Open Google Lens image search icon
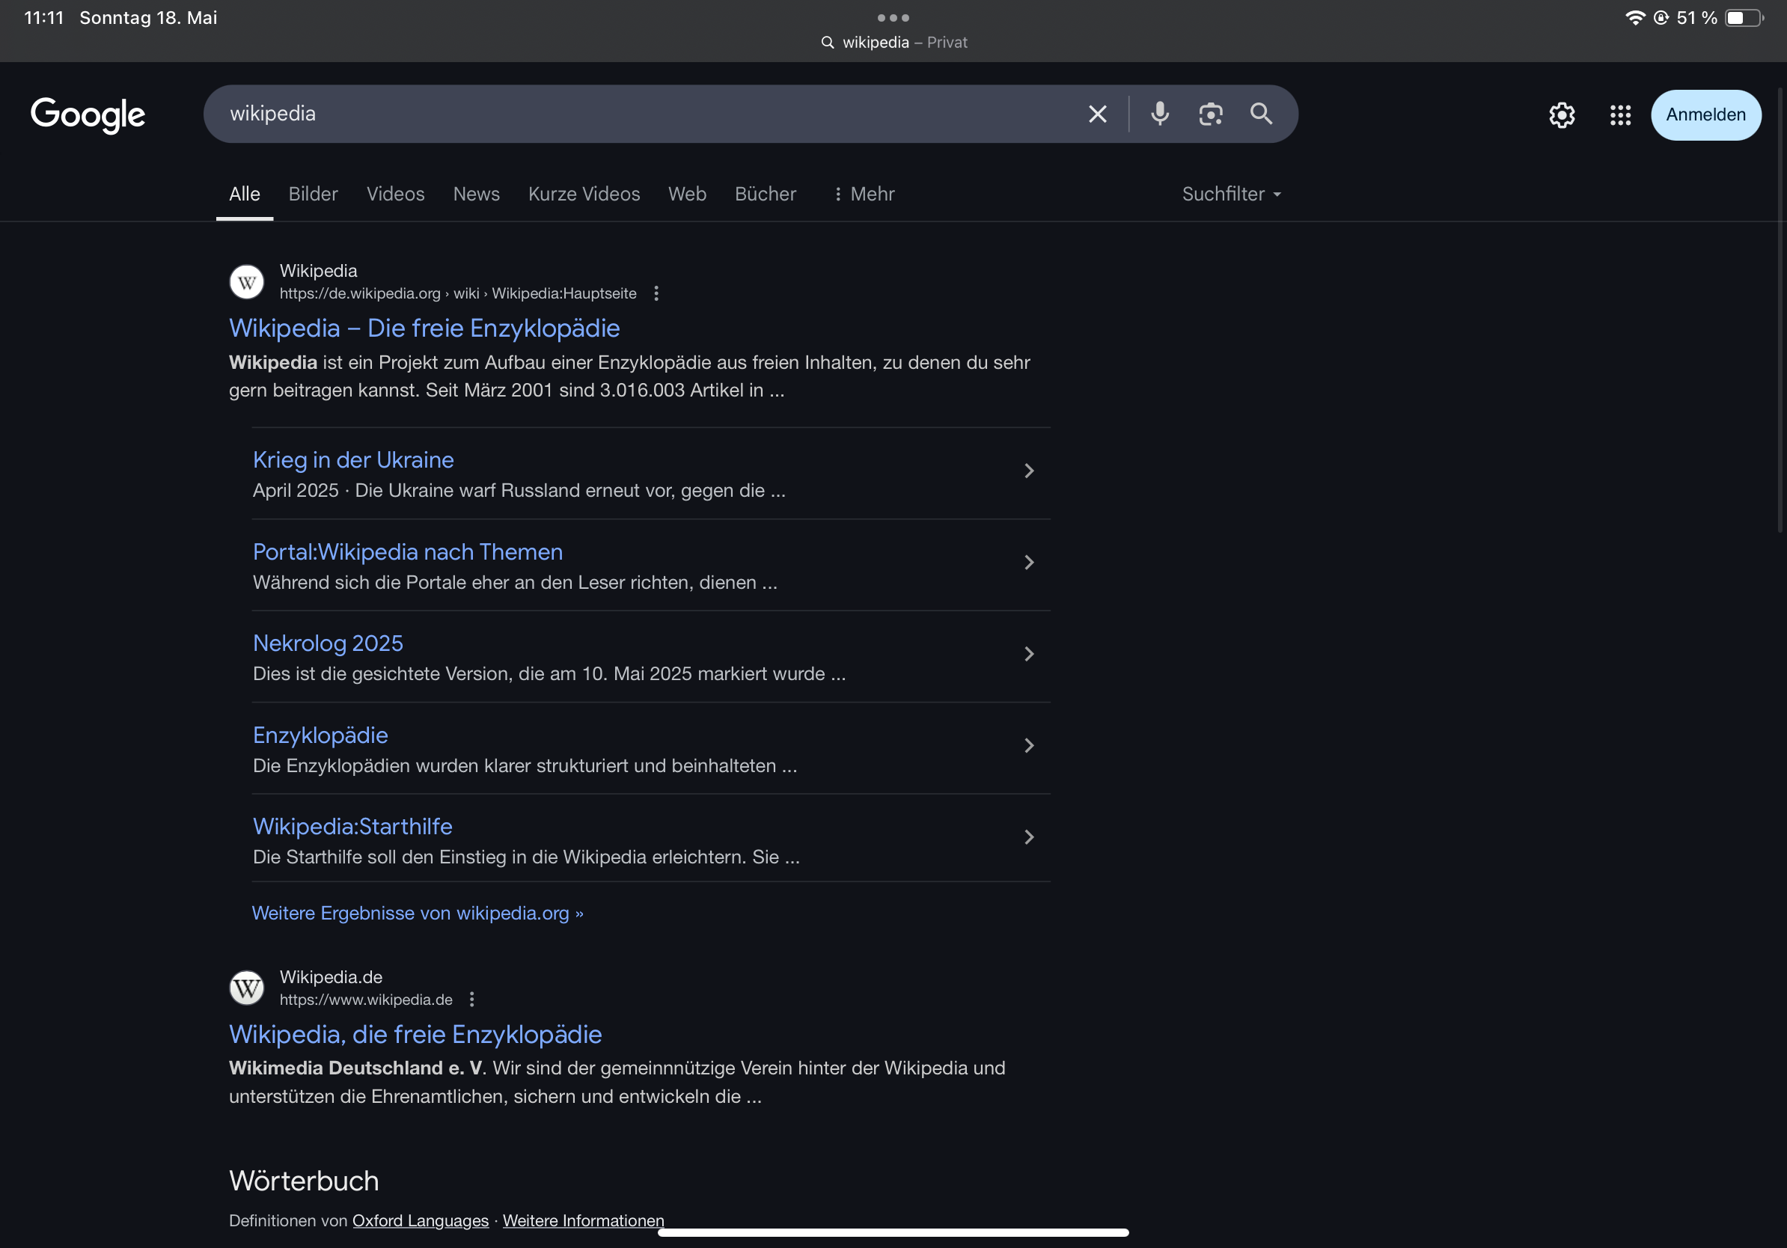This screenshot has width=1787, height=1248. pos(1210,114)
